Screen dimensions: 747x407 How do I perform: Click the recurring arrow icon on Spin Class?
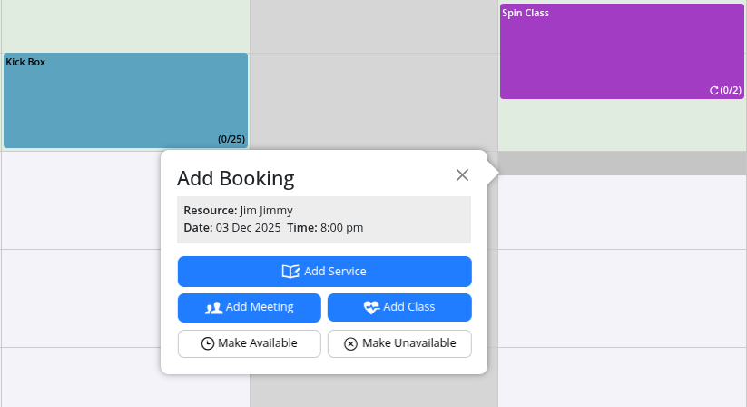714,90
